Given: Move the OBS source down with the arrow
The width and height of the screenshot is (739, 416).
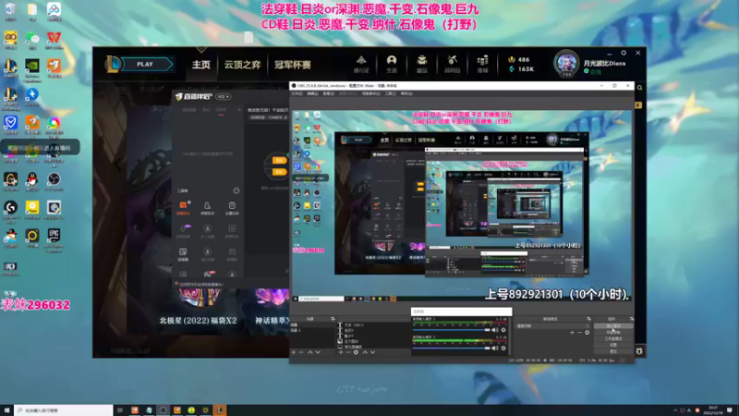Looking at the screenshot, I should pyautogui.click(x=373, y=352).
